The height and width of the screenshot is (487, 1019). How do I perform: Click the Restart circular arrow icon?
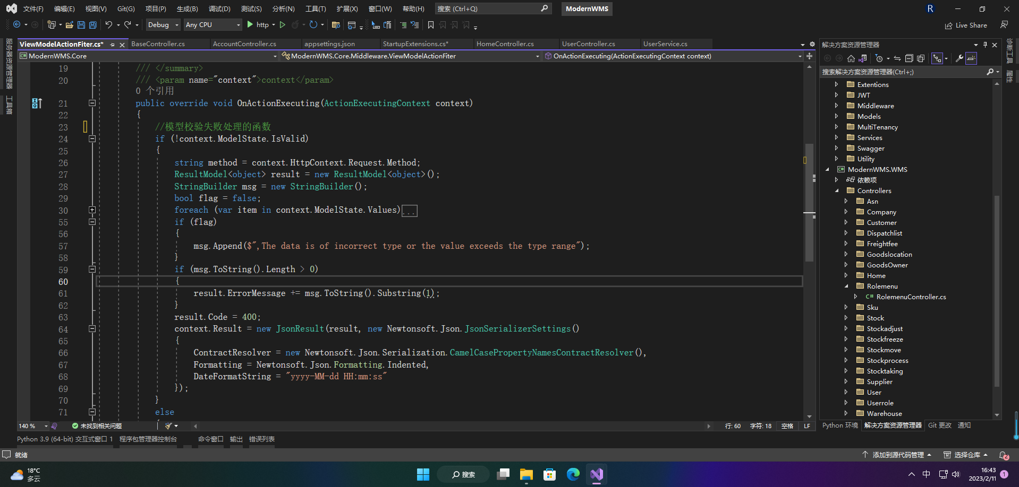[313, 25]
